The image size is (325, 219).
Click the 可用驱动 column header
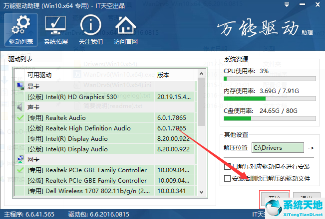[x=90, y=75]
